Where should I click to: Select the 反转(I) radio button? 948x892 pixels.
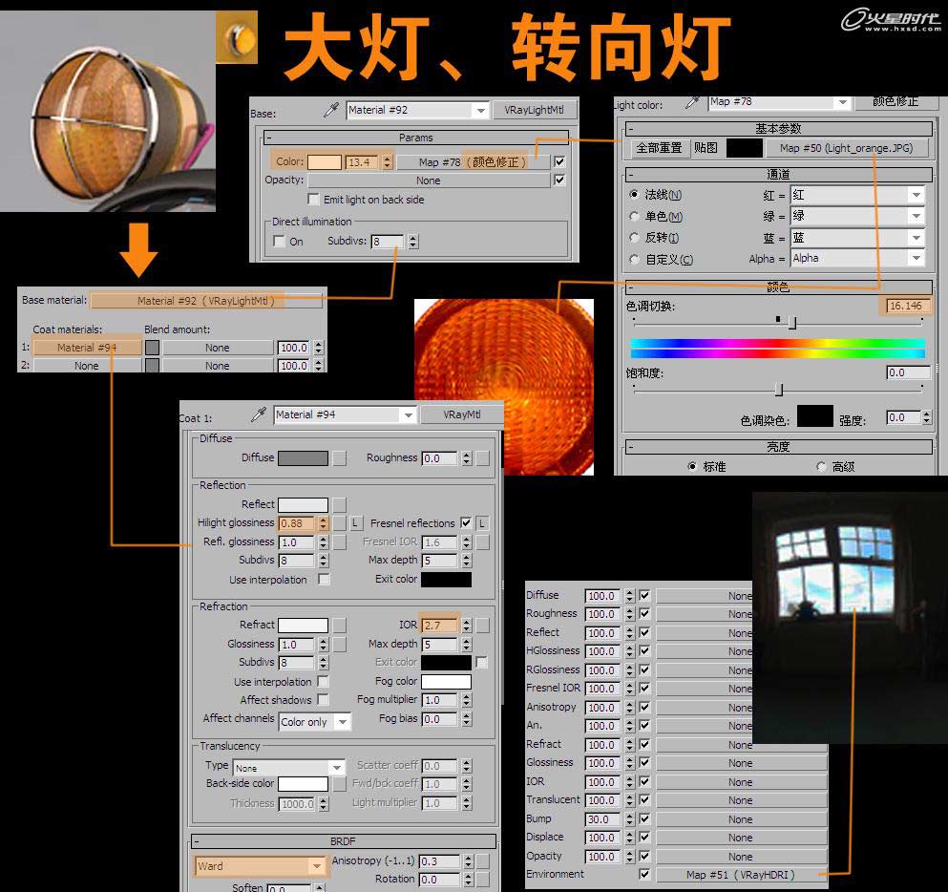tap(635, 237)
